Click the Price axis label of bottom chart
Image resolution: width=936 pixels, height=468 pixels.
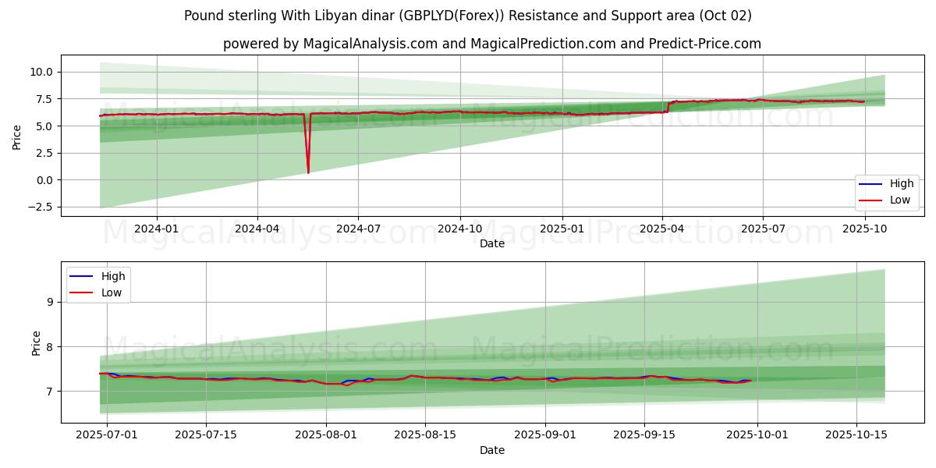pos(37,343)
